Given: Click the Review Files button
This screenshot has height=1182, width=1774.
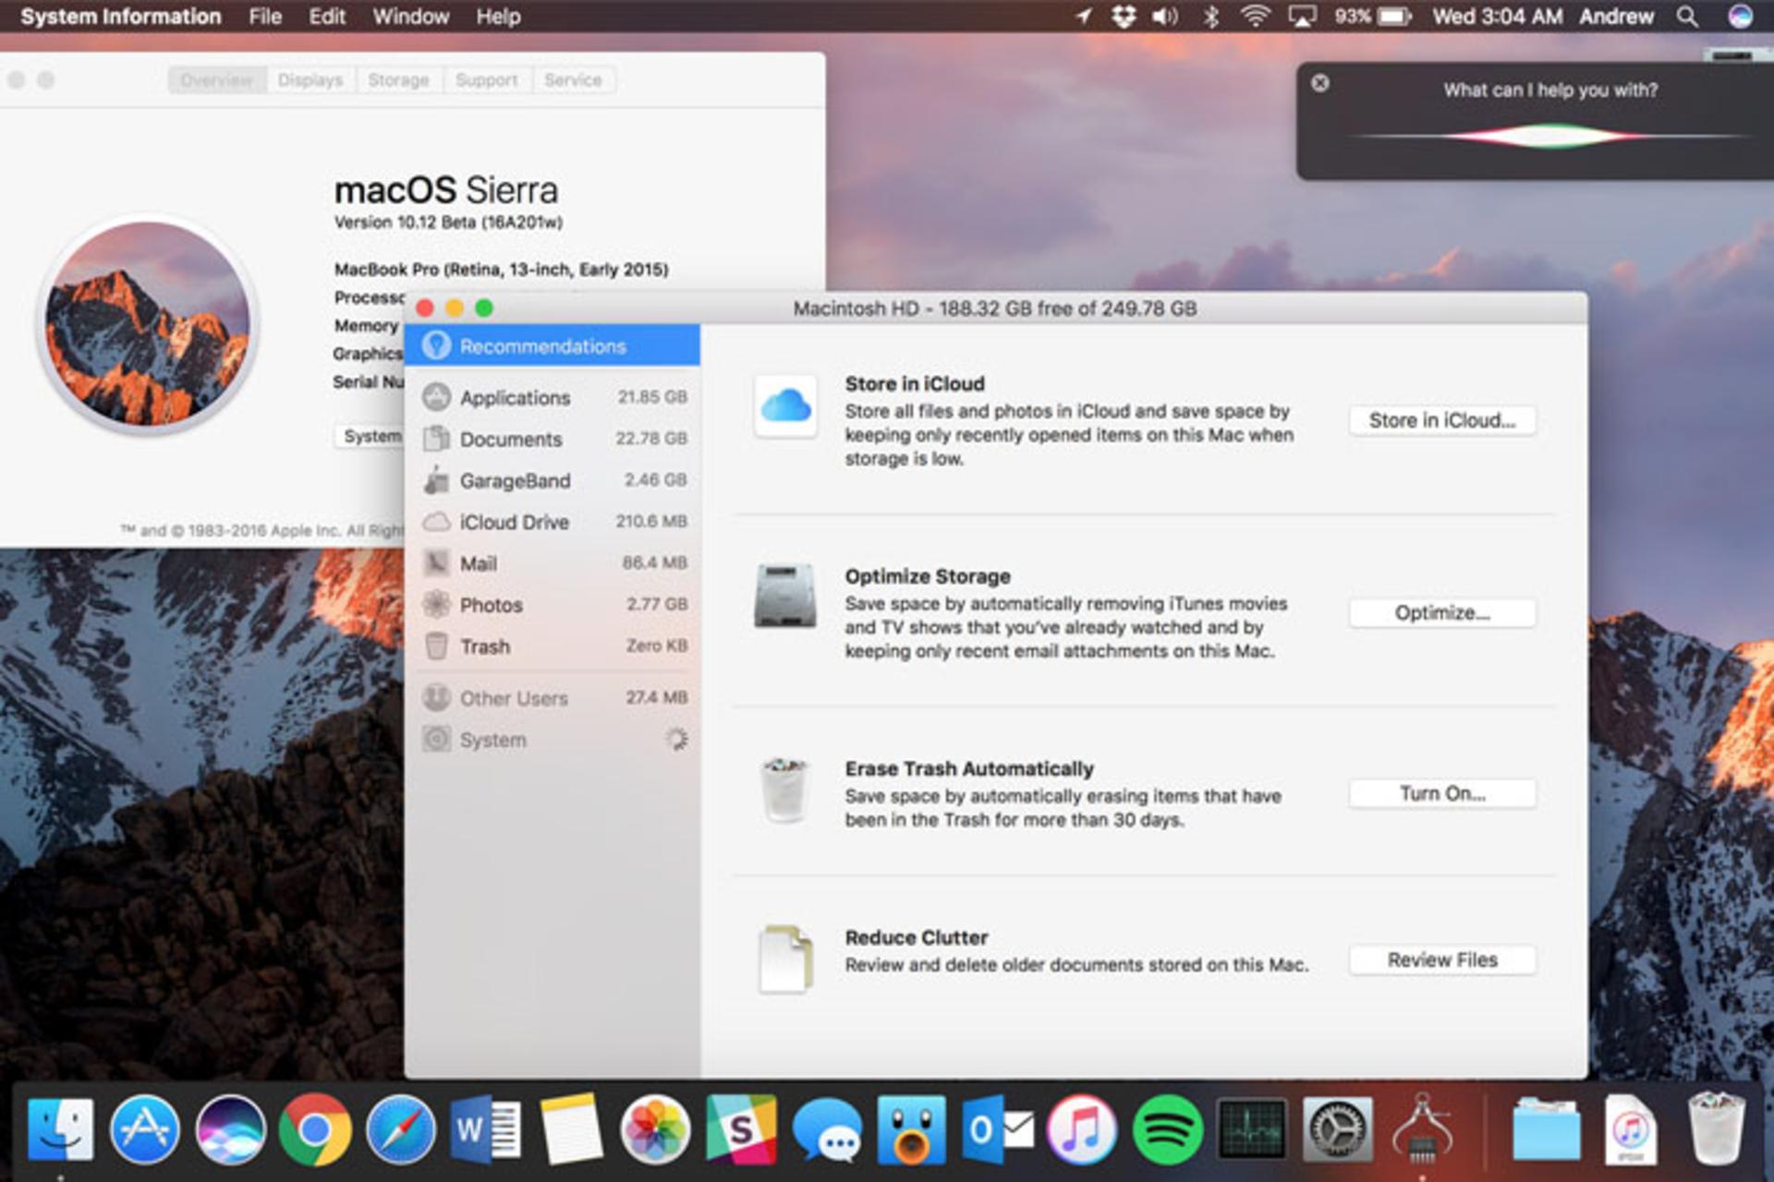Looking at the screenshot, I should pos(1442,960).
